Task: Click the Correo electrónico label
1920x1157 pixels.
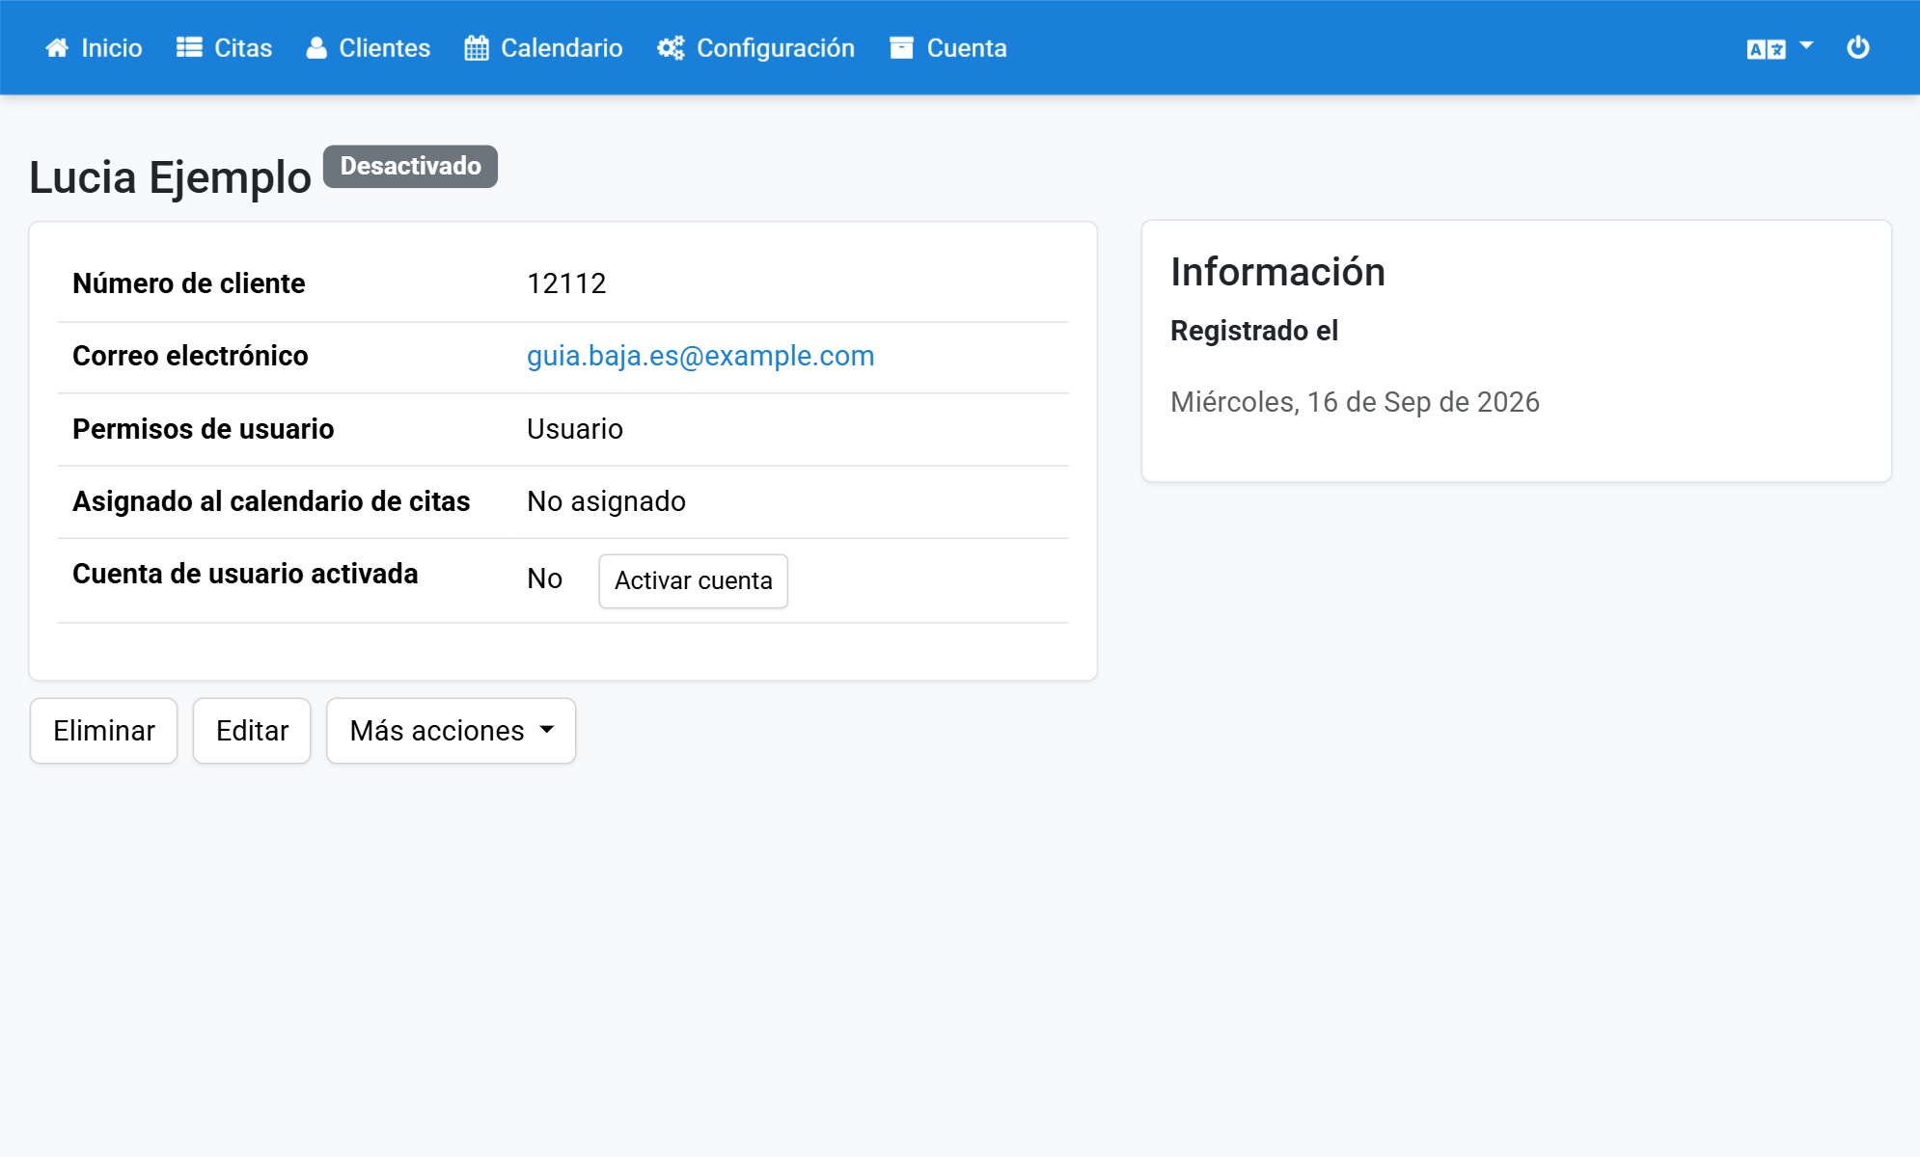Action: pyautogui.click(x=190, y=356)
